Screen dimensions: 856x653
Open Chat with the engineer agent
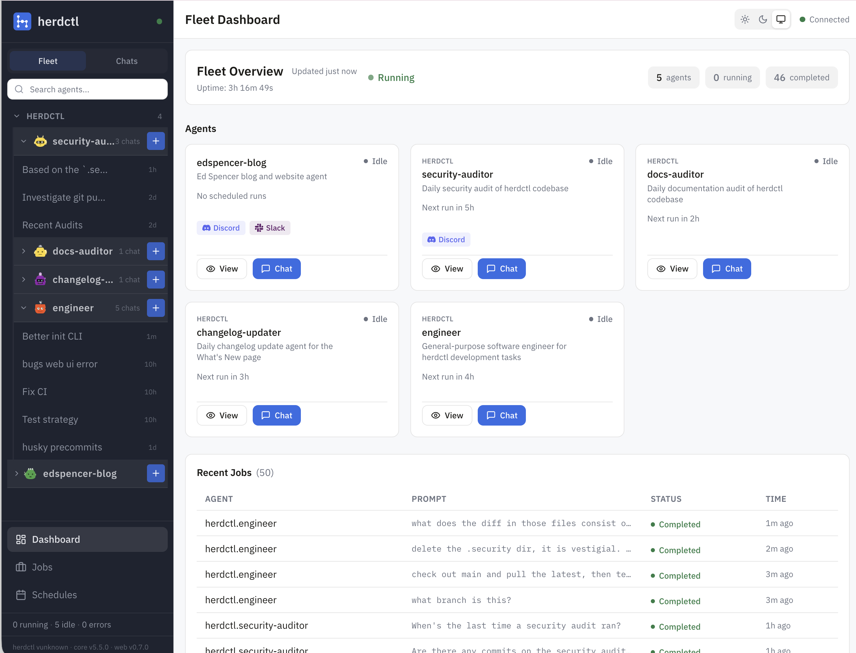point(501,415)
